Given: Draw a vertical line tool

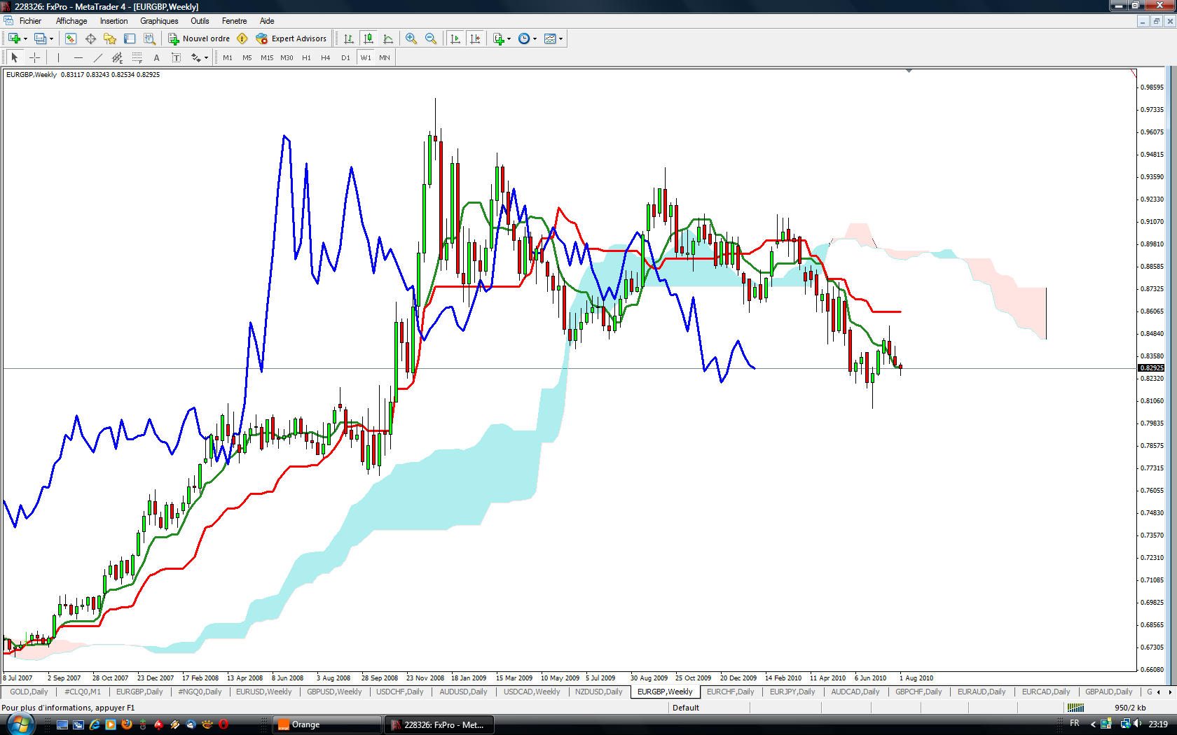Looking at the screenshot, I should pos(58,57).
